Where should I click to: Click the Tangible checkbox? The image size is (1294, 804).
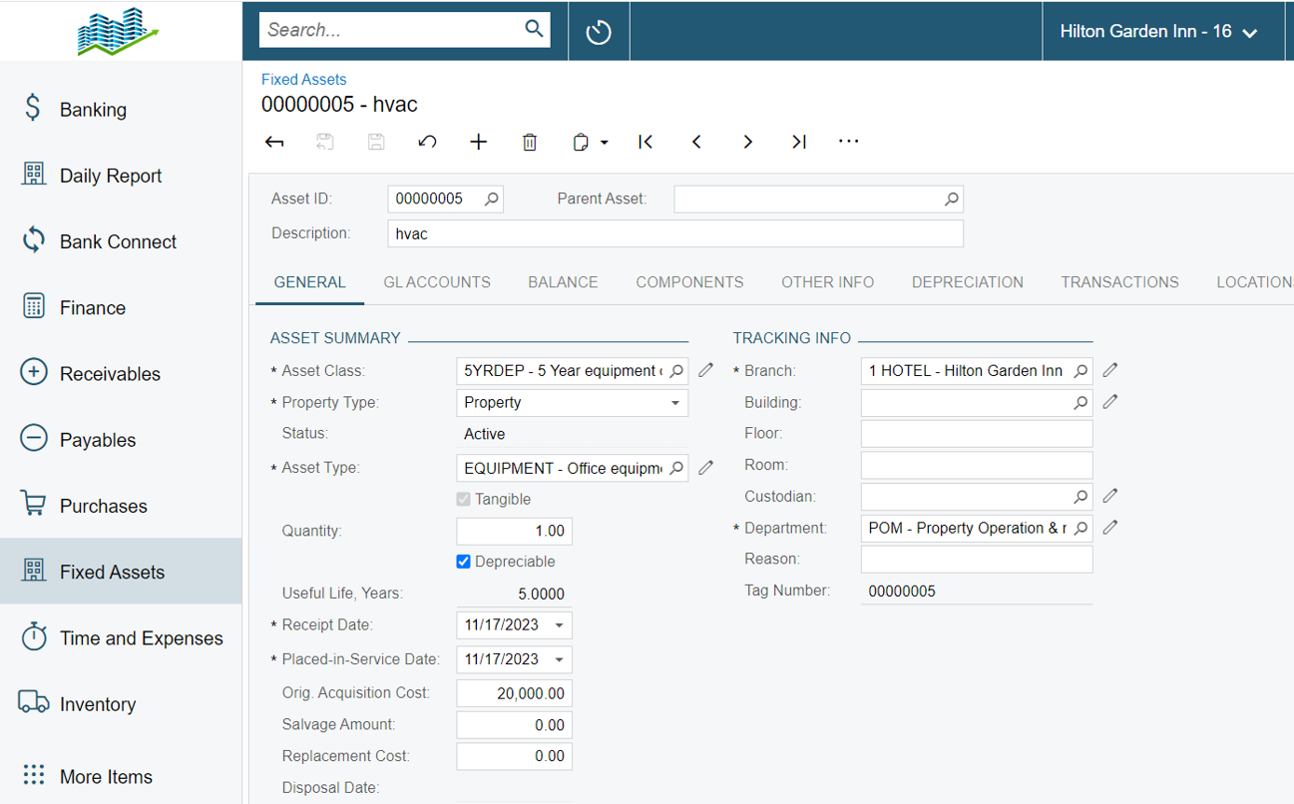pyautogui.click(x=463, y=499)
